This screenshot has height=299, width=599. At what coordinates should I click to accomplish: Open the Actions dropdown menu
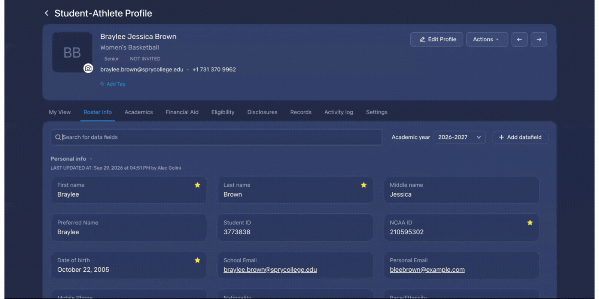487,39
